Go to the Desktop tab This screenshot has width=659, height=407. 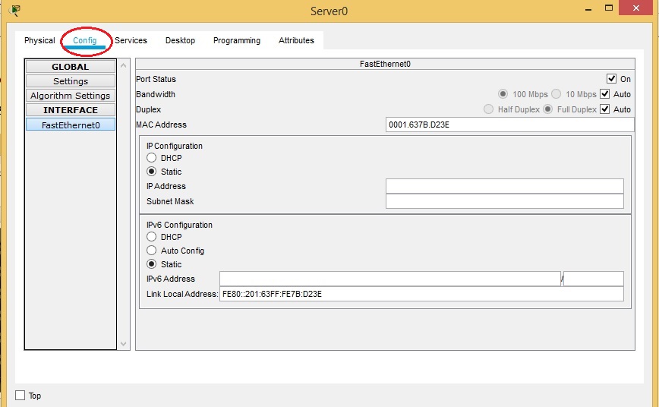click(180, 40)
